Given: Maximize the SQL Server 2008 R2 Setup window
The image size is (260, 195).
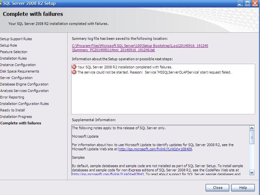Looking at the screenshot, I should click(247, 3).
